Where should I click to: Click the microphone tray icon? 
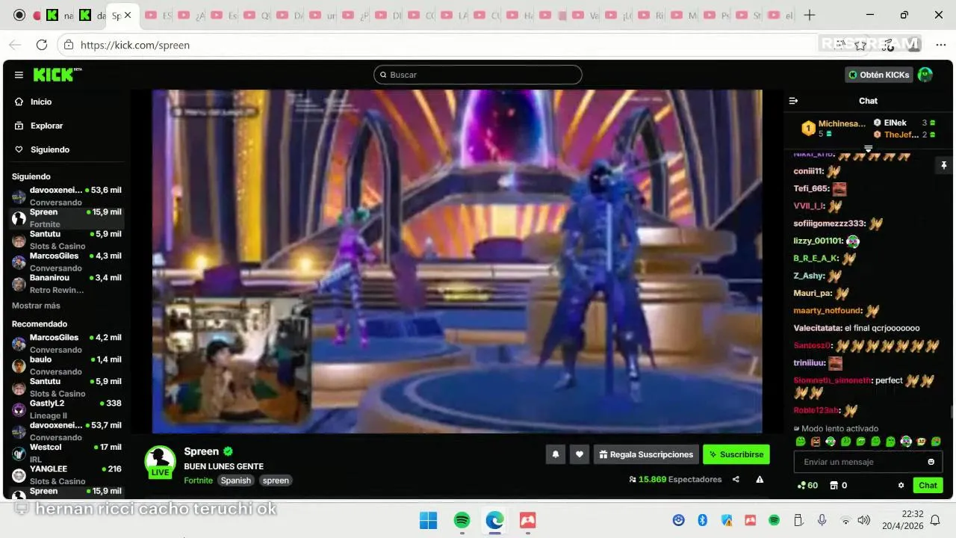822,520
